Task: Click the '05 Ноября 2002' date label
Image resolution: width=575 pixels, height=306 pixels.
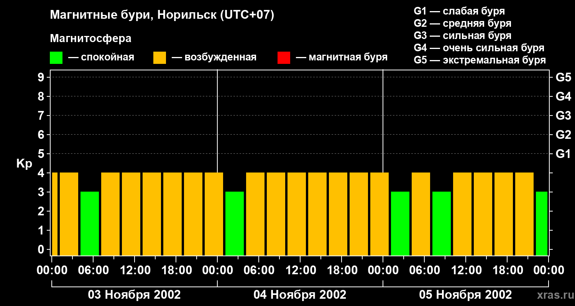Action: tap(465, 295)
